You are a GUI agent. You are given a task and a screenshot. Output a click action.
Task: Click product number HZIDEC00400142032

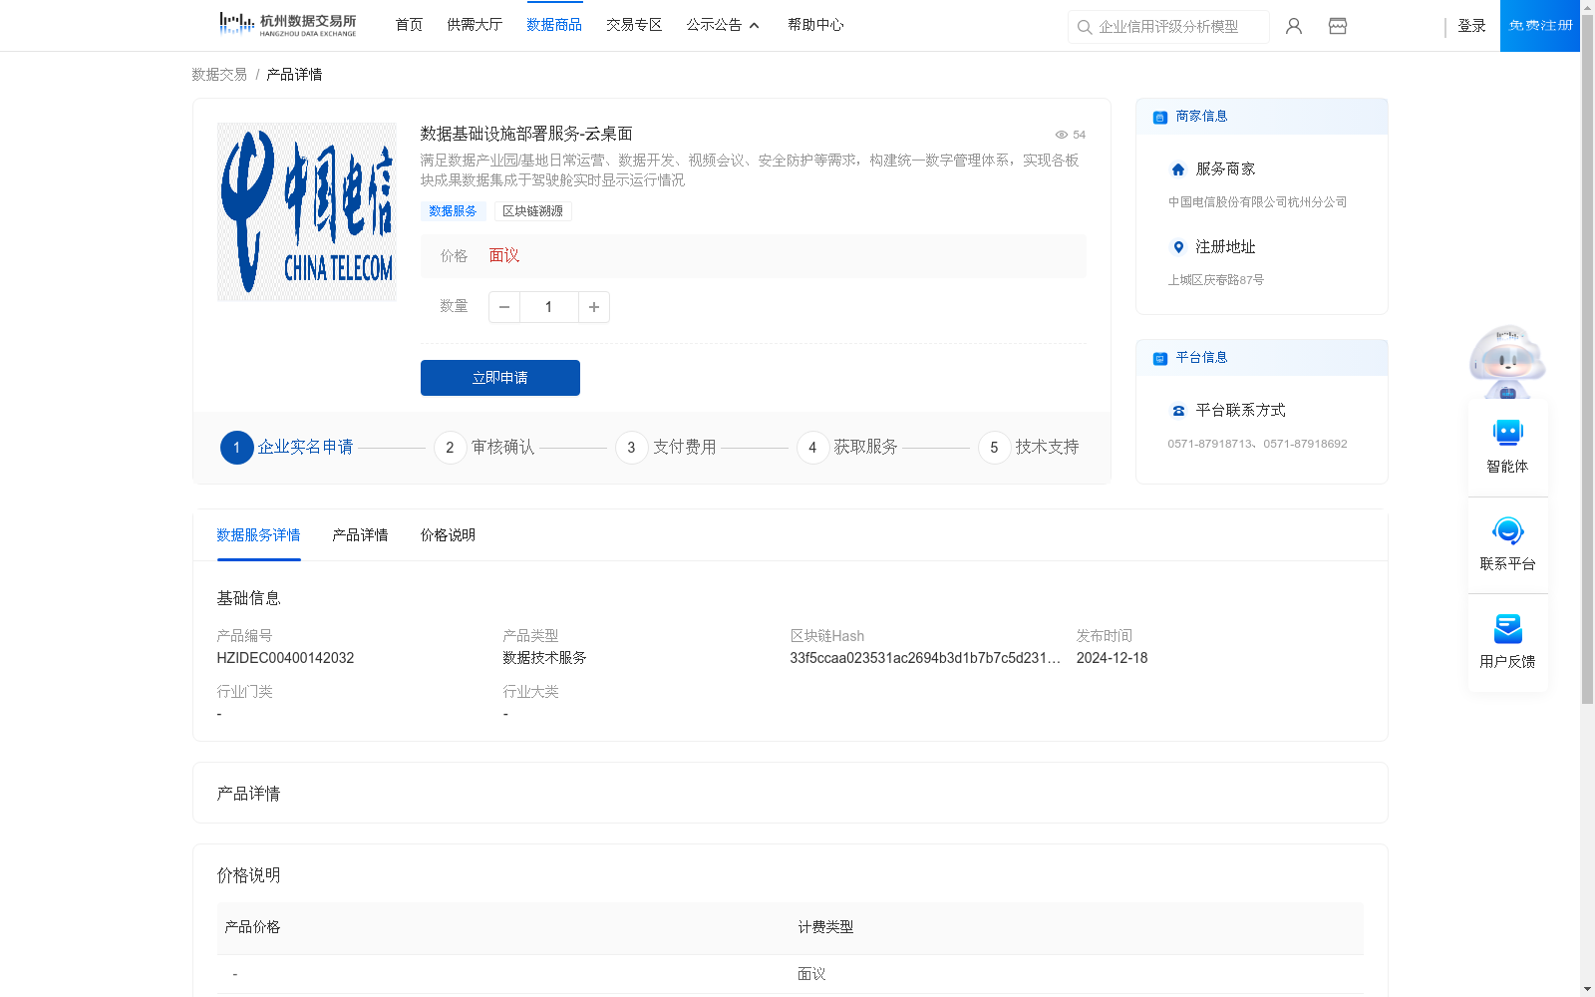pos(285,658)
